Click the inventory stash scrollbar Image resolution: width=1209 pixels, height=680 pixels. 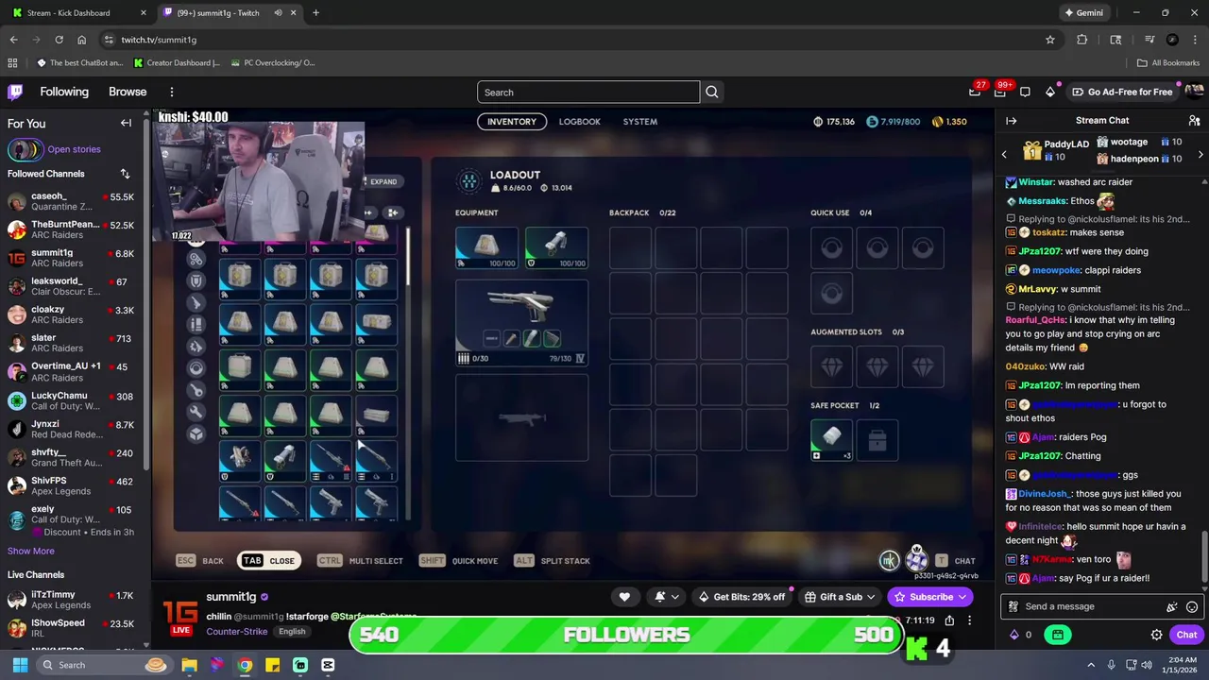(x=409, y=256)
